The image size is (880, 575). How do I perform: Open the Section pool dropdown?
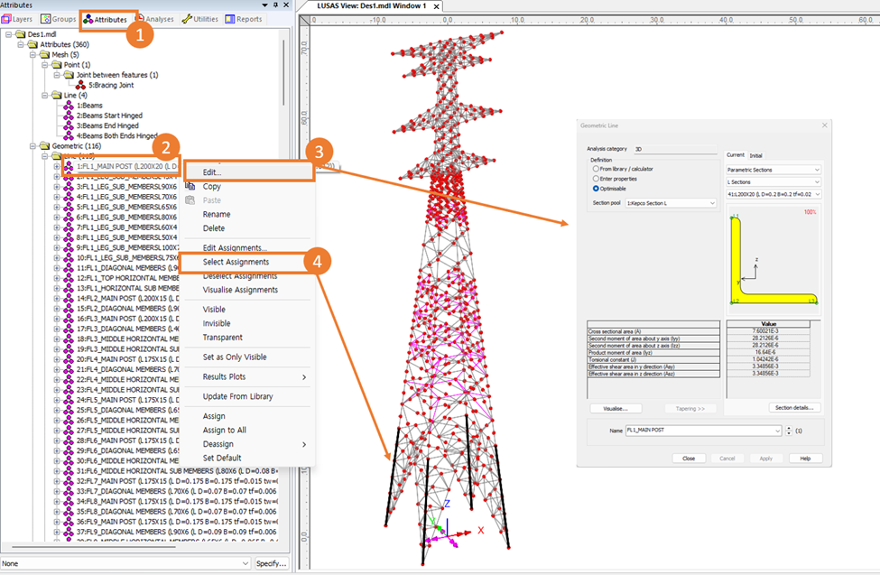(x=671, y=203)
